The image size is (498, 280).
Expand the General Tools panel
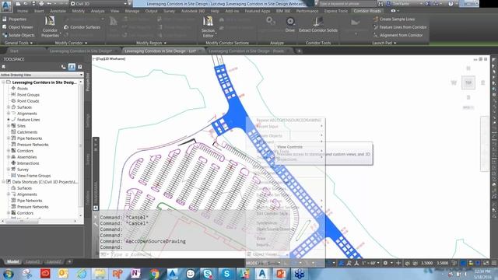pyautogui.click(x=19, y=43)
